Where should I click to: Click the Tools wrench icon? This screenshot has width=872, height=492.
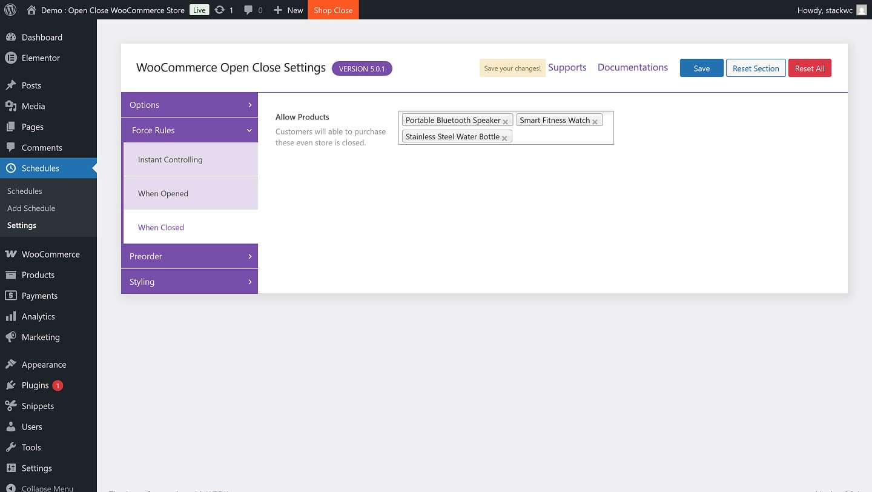click(x=11, y=447)
